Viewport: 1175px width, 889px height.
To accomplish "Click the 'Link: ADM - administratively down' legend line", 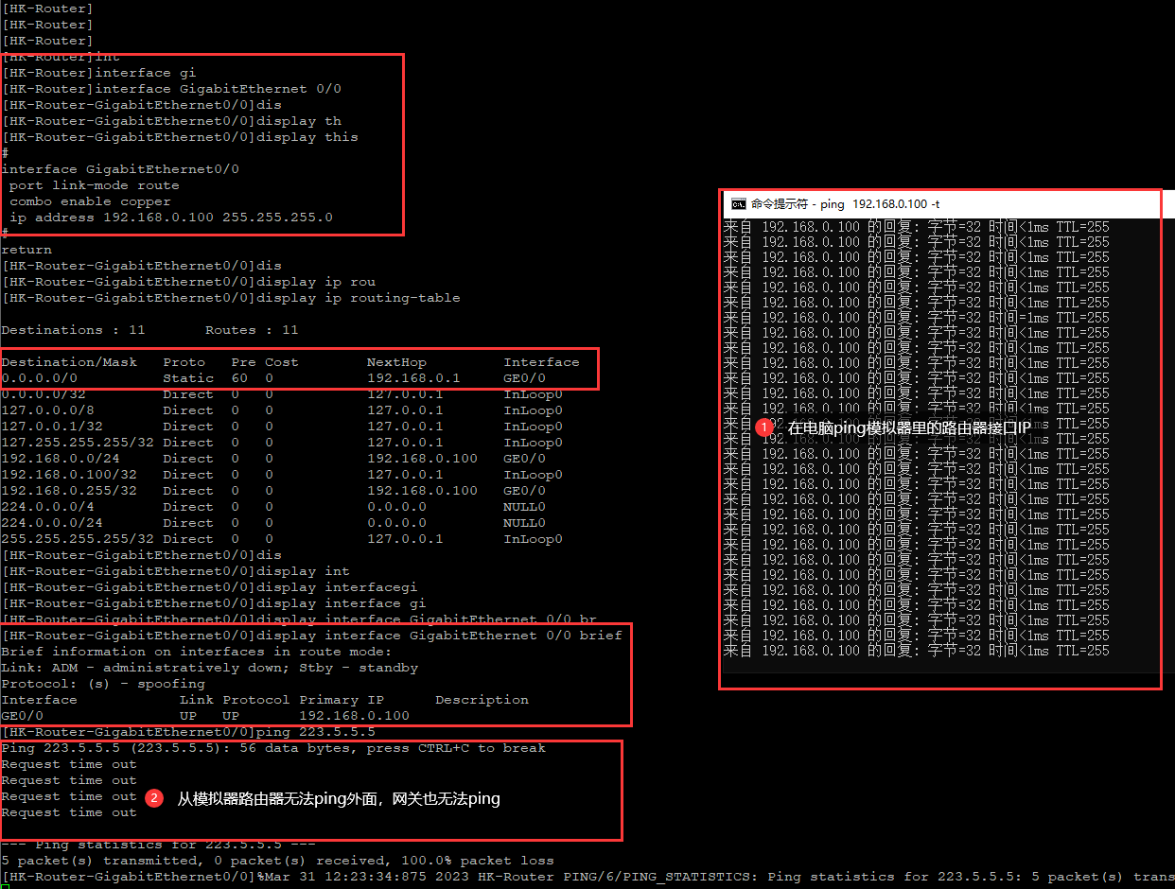I will click(209, 668).
